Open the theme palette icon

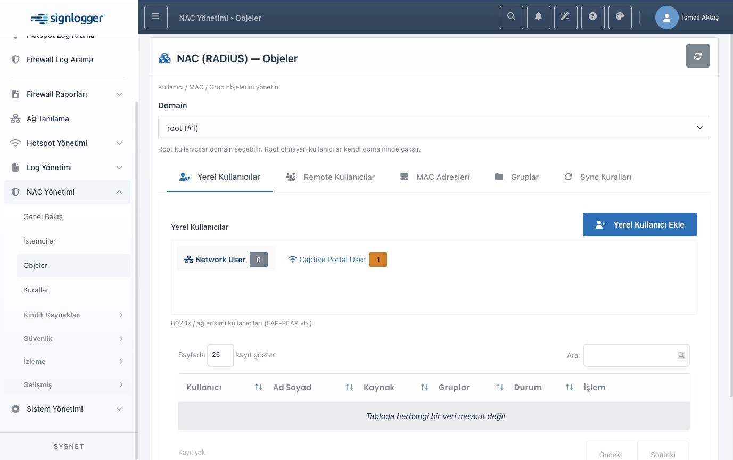click(x=620, y=18)
